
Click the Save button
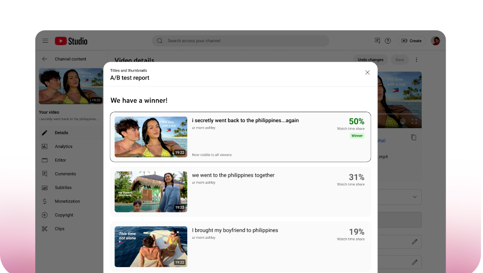point(399,60)
